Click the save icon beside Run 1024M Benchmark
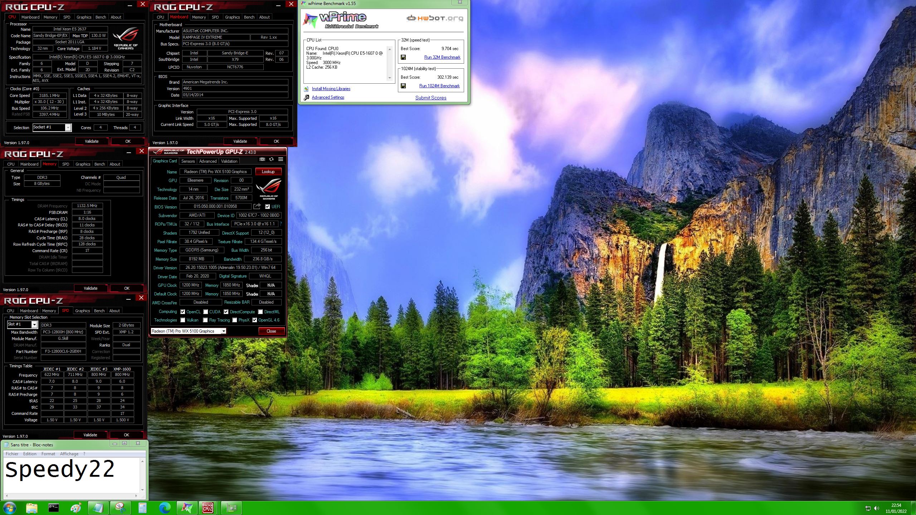This screenshot has width=916, height=515. [403, 86]
